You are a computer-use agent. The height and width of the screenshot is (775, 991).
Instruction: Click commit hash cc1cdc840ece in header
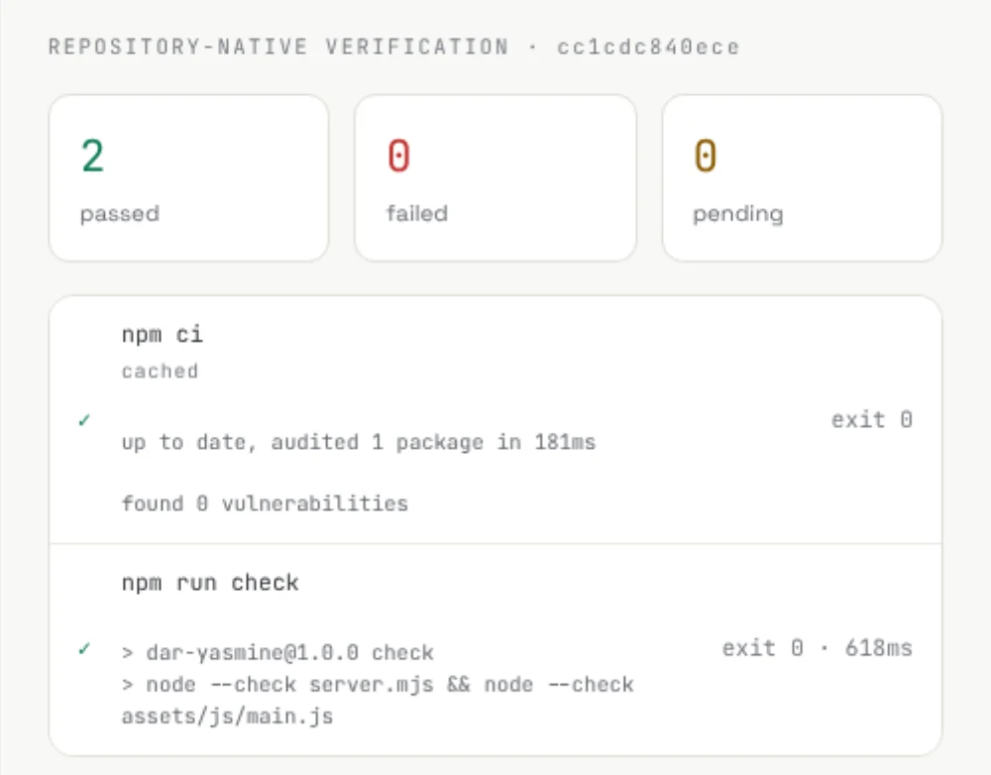(x=648, y=48)
